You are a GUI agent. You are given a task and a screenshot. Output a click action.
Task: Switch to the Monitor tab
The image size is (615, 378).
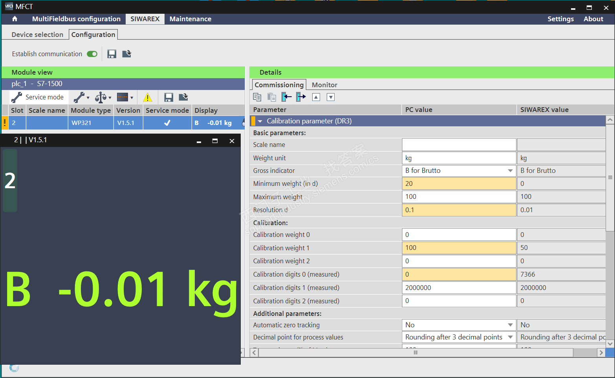click(324, 85)
